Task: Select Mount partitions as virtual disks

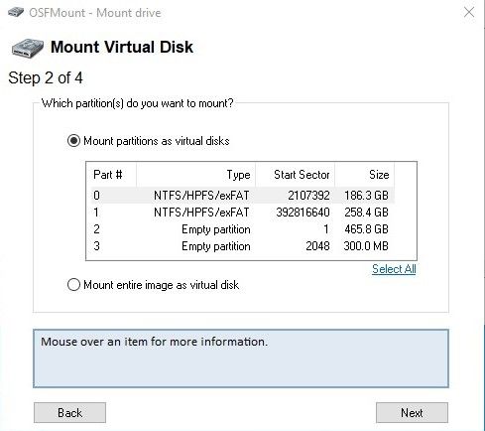Action: click(x=148, y=141)
